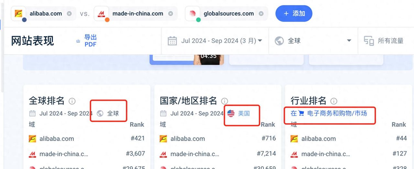Remove globalsources.com from the comparison
Viewport: 414px width, 169px height.
coord(261,14)
